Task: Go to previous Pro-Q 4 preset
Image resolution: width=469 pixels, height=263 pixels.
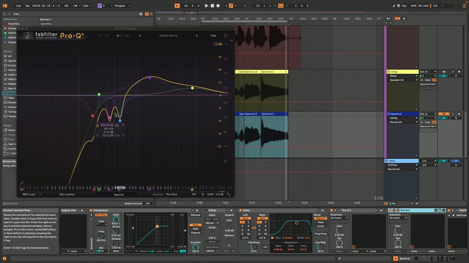Action: (x=140, y=35)
